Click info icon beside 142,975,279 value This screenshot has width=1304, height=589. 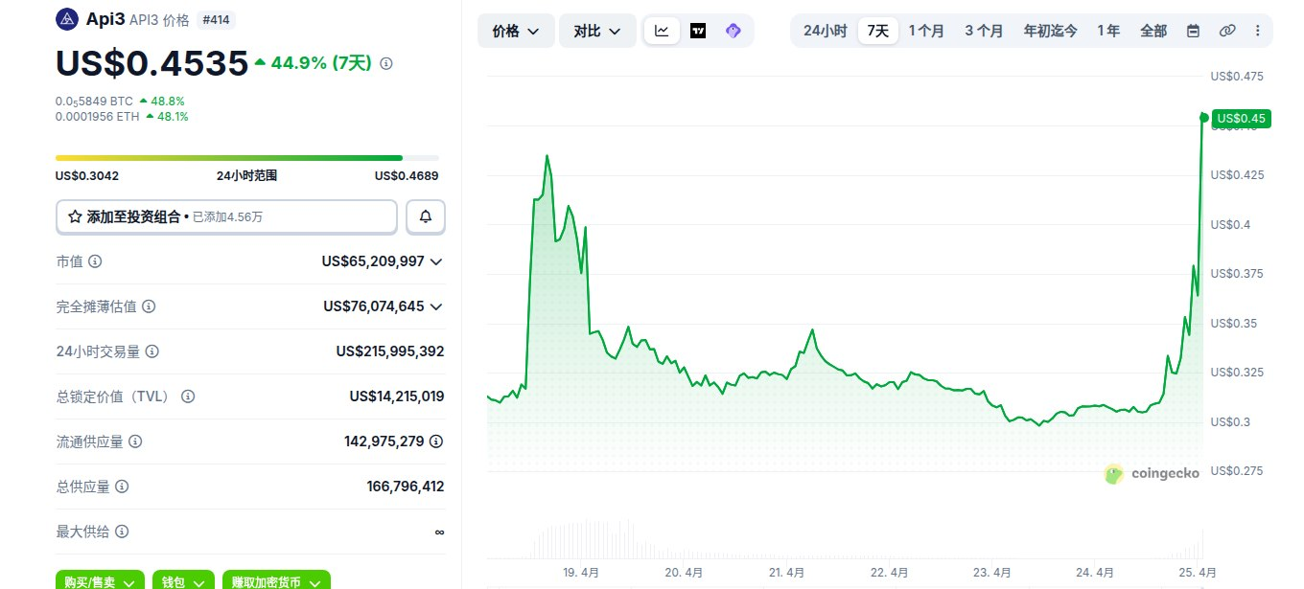436,442
